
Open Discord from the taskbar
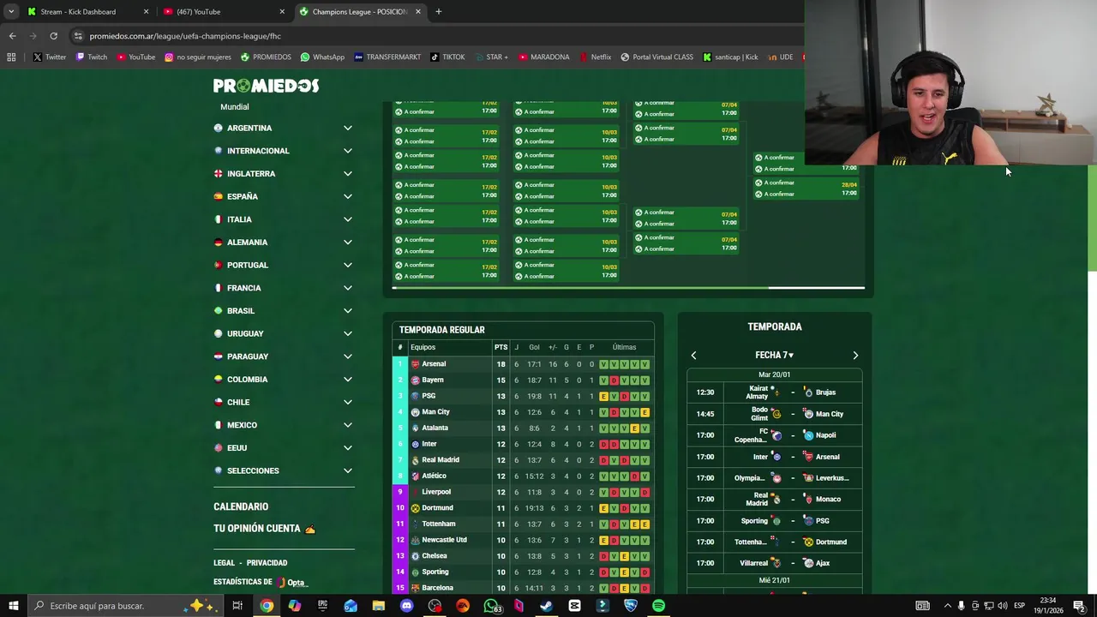point(406,606)
